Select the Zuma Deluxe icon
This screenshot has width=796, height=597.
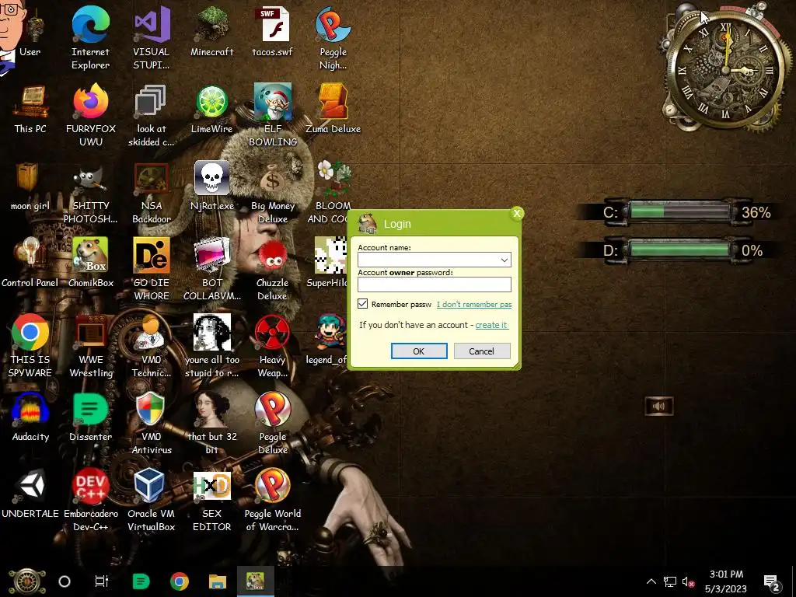333,109
